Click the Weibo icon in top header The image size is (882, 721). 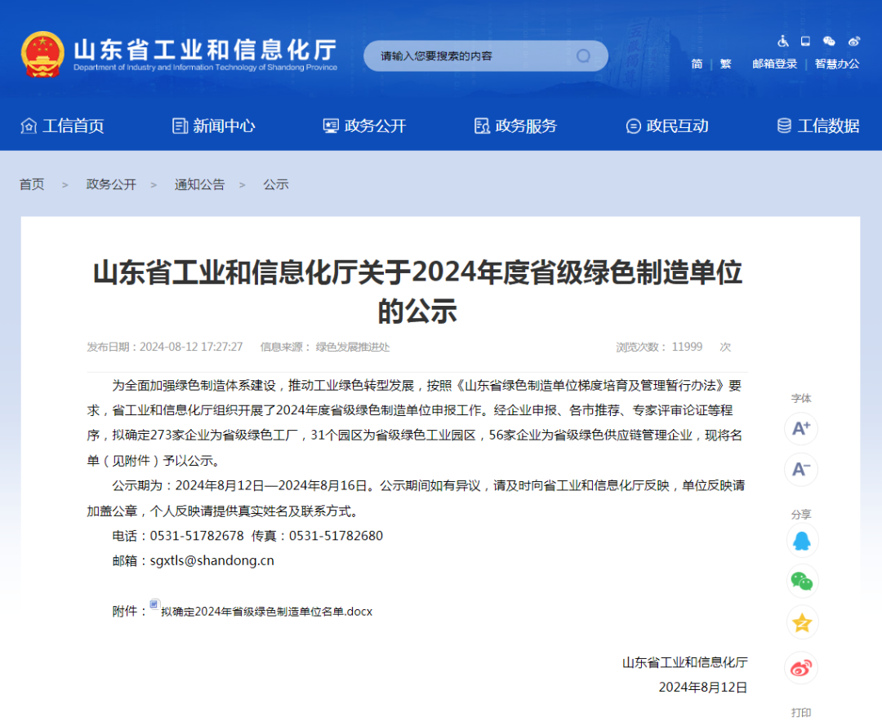coord(853,41)
